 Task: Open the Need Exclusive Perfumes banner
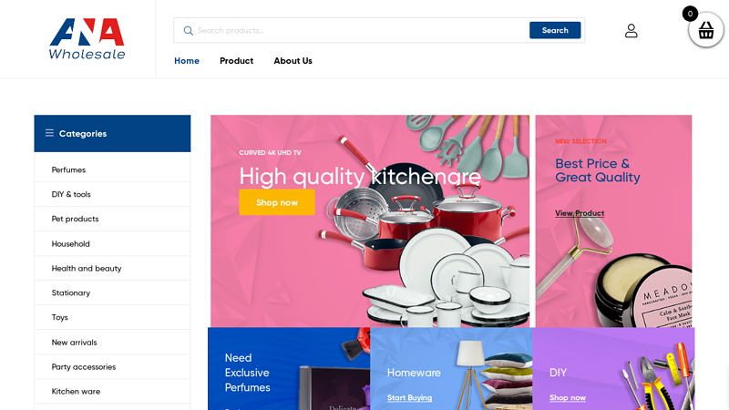248,372
